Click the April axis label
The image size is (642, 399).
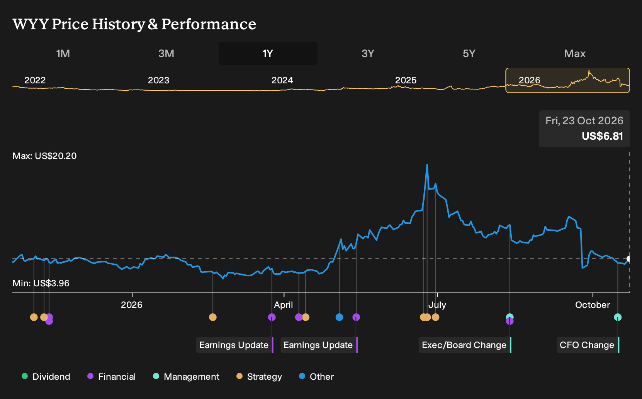click(x=284, y=305)
